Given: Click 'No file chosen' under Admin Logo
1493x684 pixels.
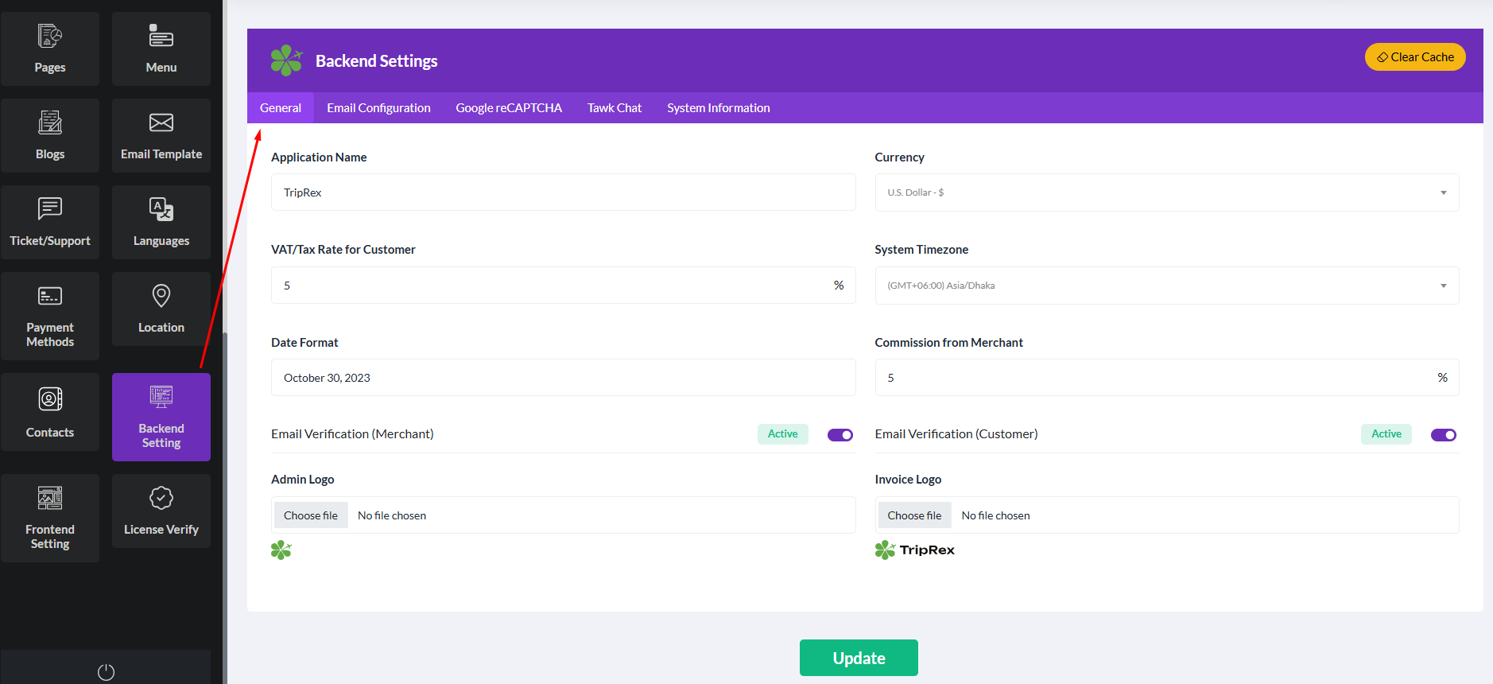Looking at the screenshot, I should coord(392,515).
